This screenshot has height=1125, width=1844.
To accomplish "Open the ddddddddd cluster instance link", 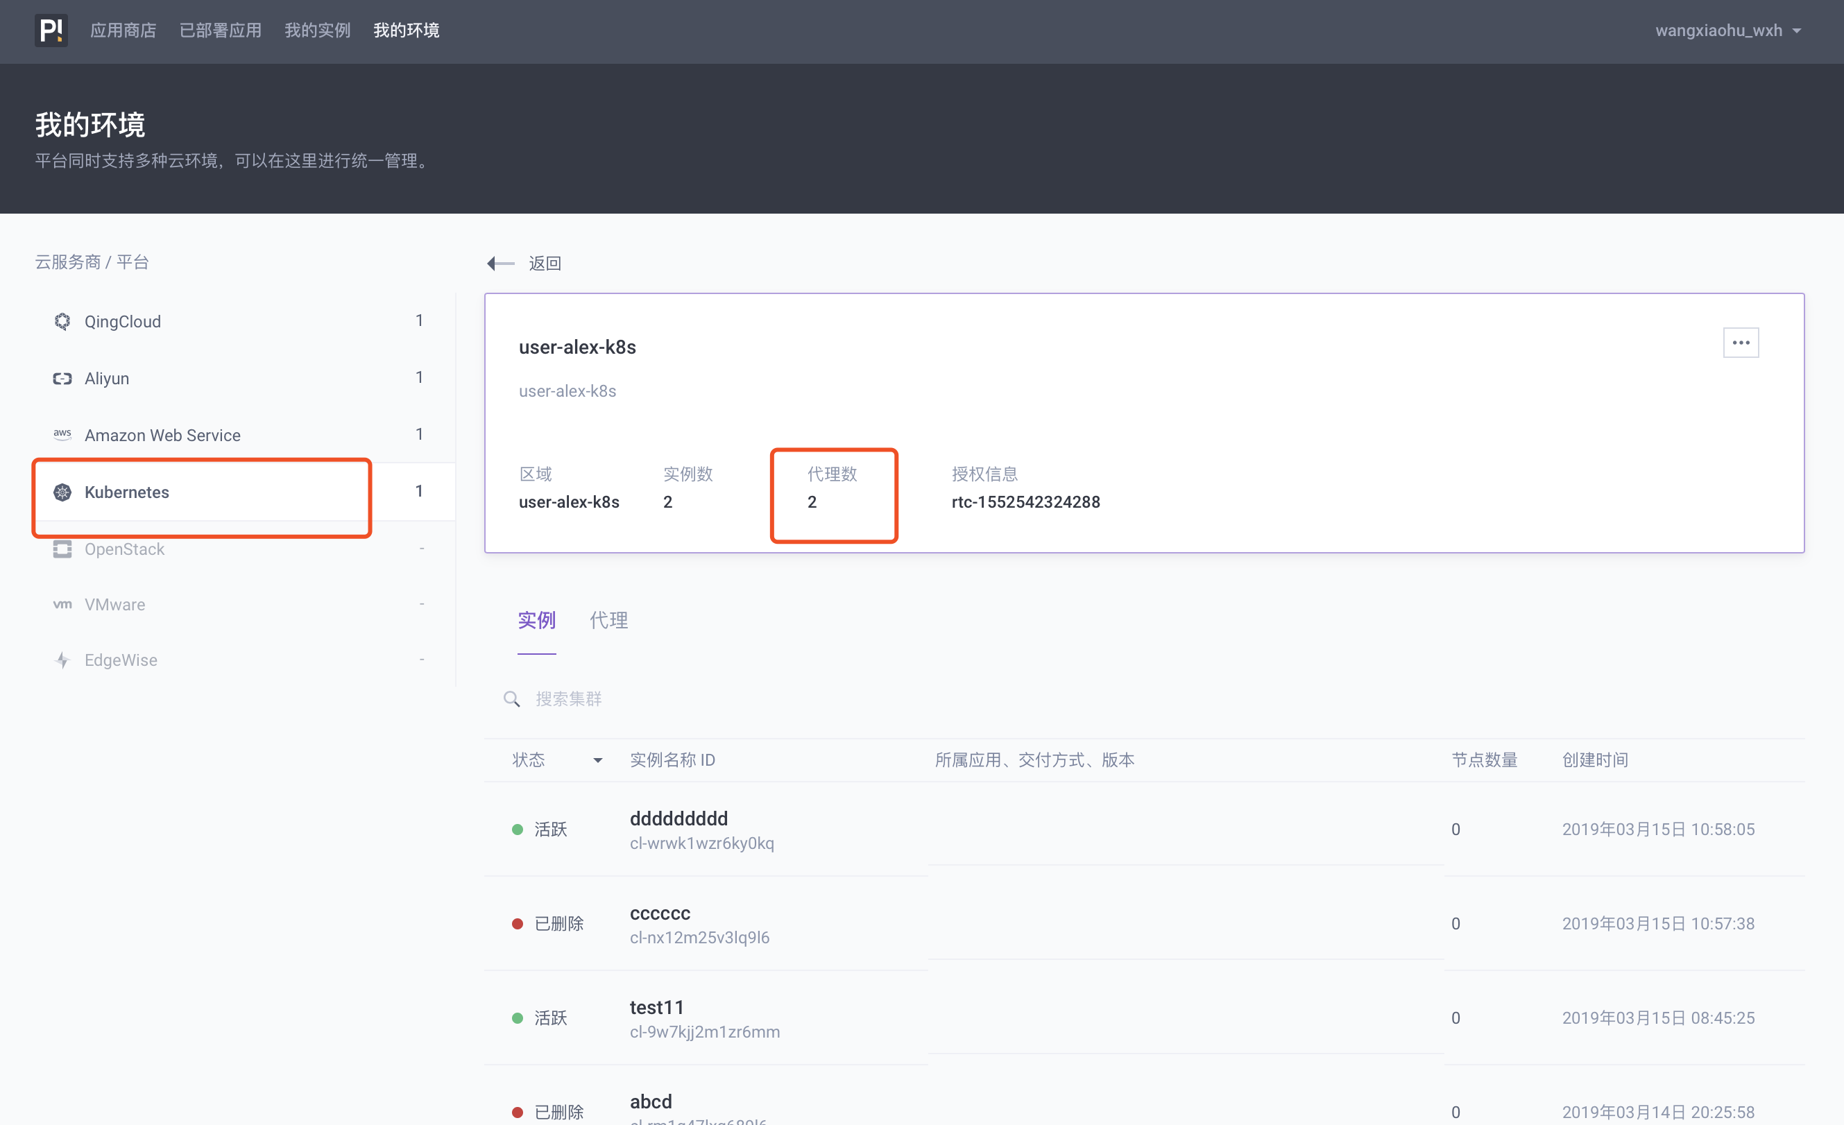I will [x=678, y=818].
